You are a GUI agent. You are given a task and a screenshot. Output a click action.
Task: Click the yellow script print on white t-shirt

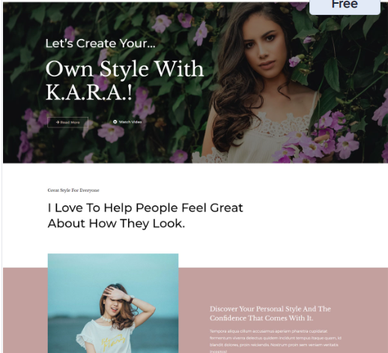(113, 340)
